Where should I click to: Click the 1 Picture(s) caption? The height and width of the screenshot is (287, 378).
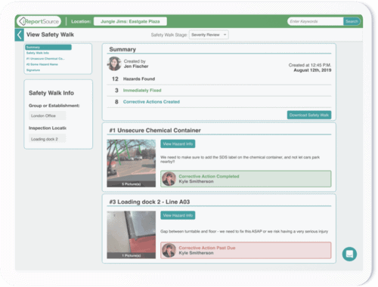[x=132, y=255]
